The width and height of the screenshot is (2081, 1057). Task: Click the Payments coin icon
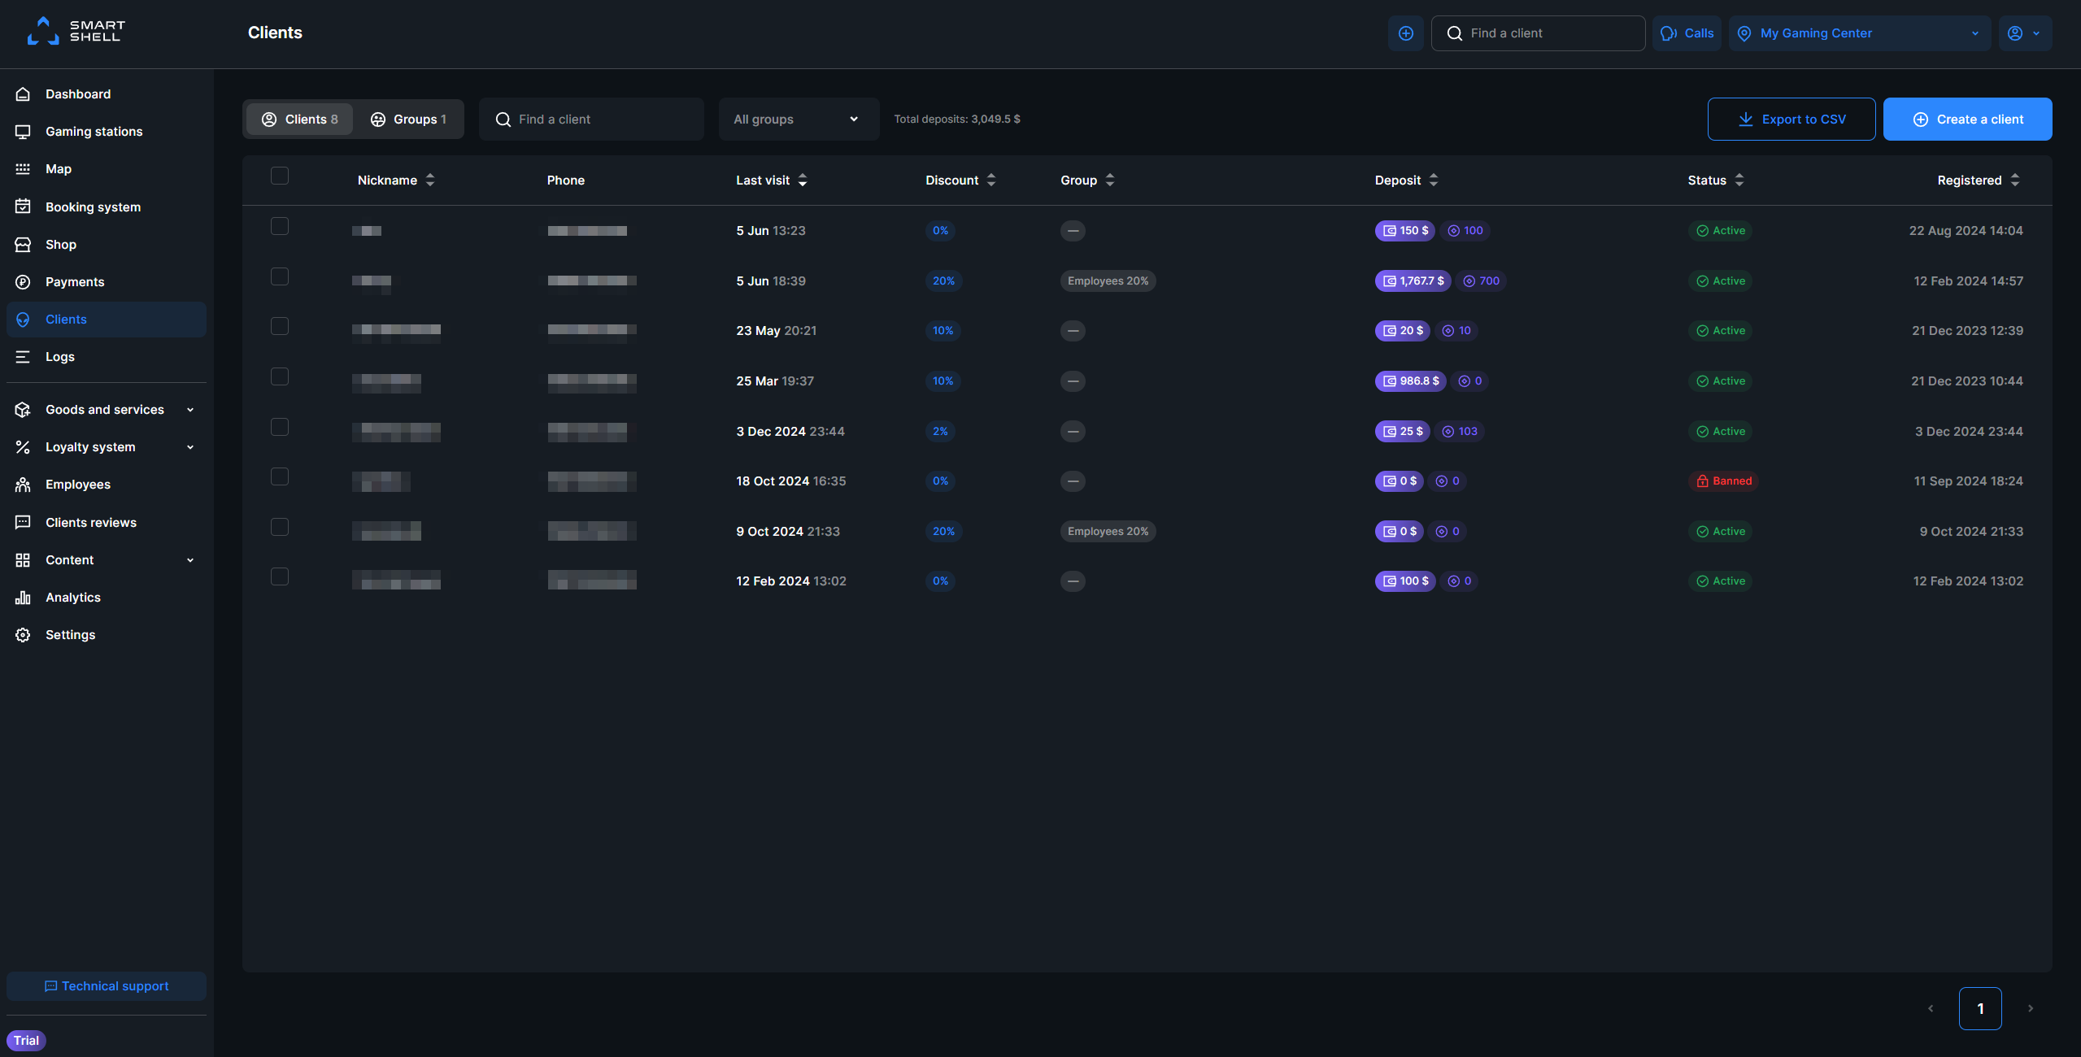23,282
